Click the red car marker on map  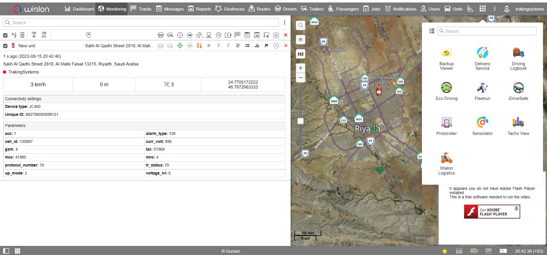coord(379,91)
